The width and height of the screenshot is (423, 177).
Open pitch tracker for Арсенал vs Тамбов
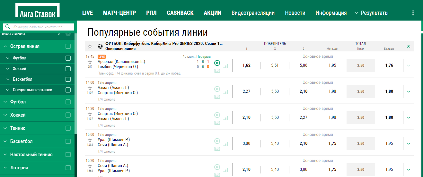(217, 71)
